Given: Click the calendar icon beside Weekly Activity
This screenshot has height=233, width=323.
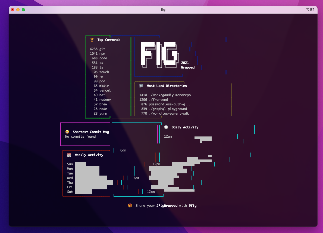Looking at the screenshot, I should (x=69, y=155).
